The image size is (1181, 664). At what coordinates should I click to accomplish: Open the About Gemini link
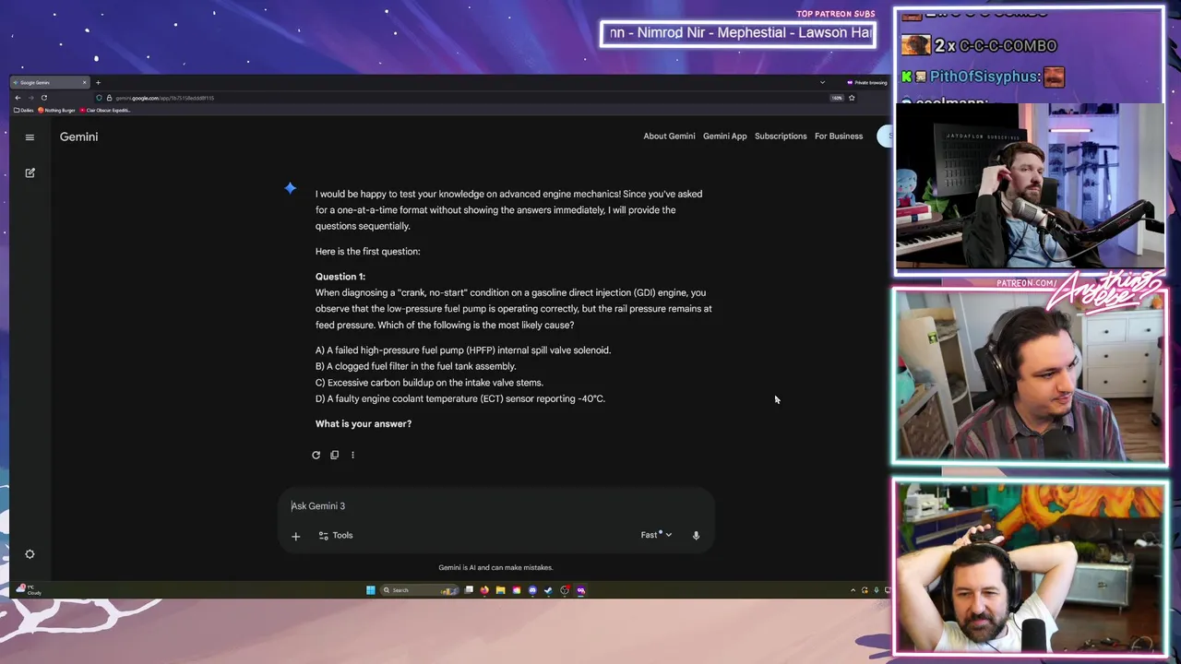(669, 136)
